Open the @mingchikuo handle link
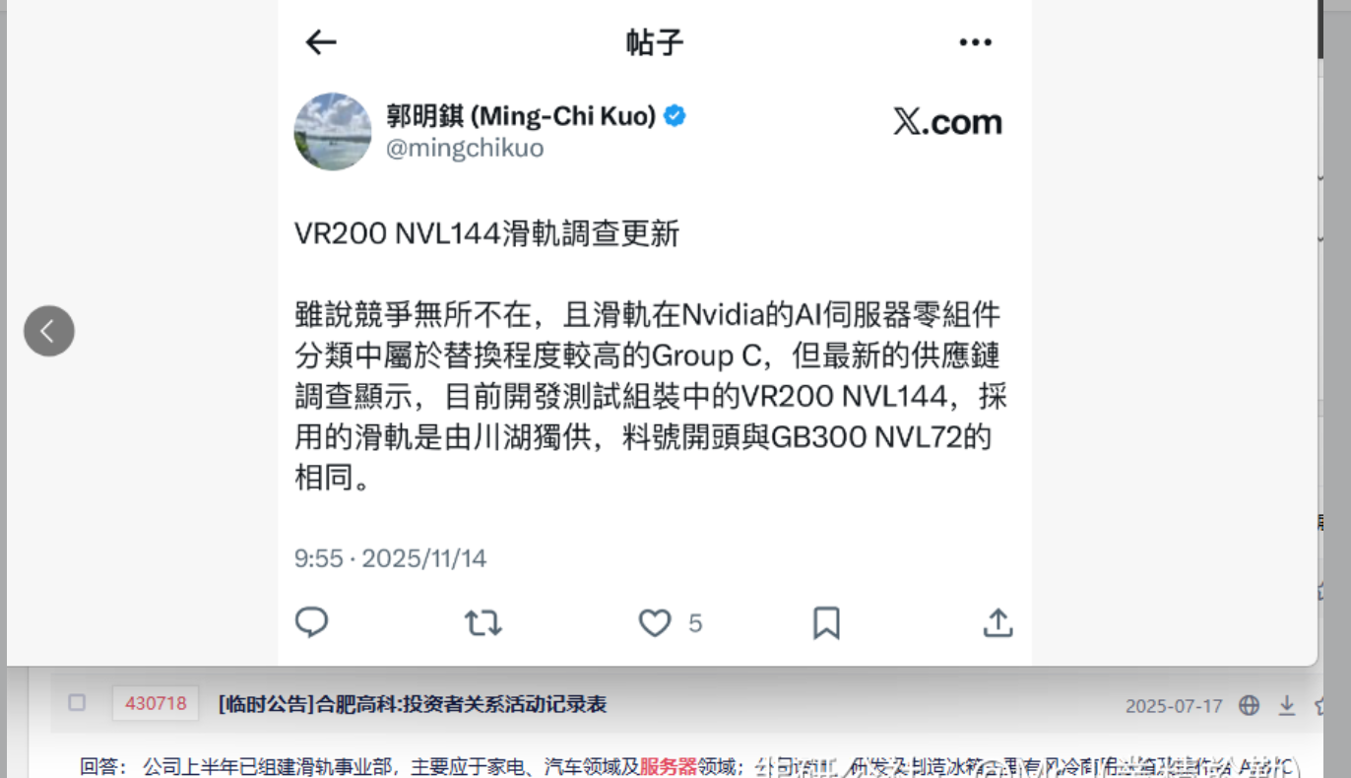This screenshot has height=778, width=1351. 465,149
